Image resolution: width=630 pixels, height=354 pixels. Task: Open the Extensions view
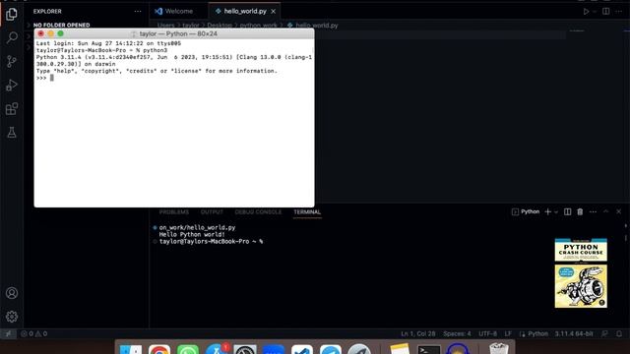coord(12,109)
